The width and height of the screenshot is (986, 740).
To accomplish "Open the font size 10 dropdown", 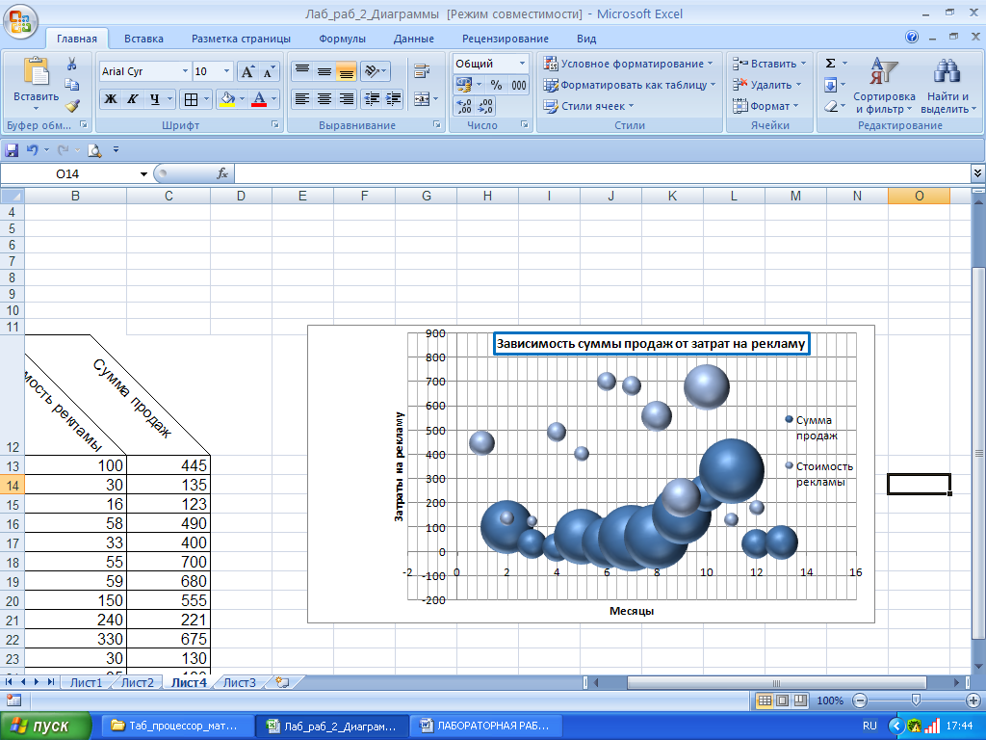I will (227, 71).
